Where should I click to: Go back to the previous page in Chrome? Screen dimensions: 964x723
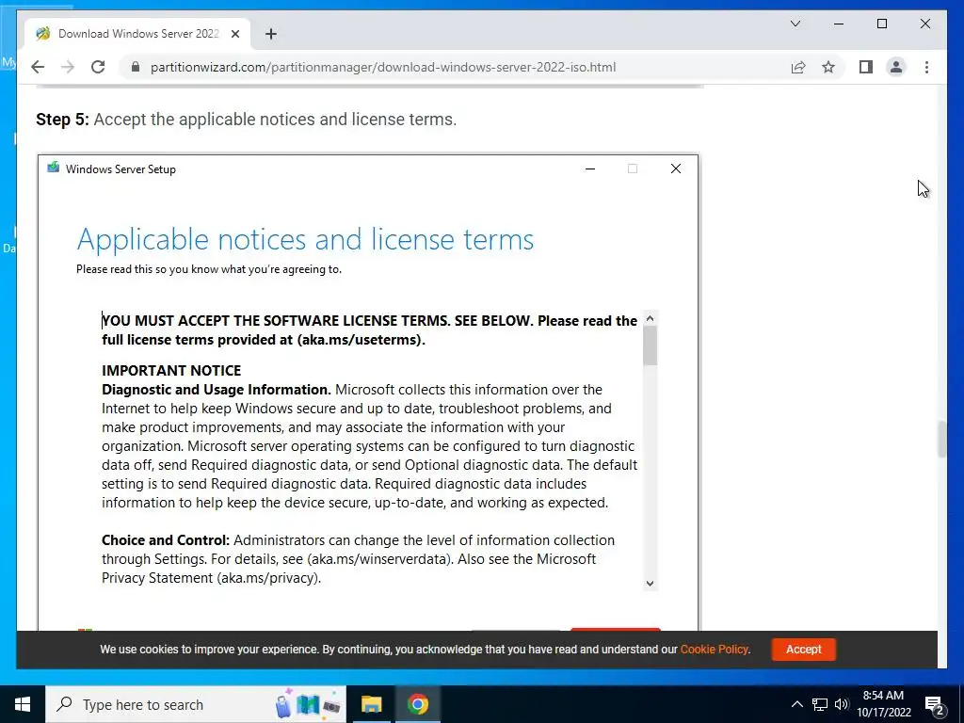pyautogui.click(x=38, y=67)
